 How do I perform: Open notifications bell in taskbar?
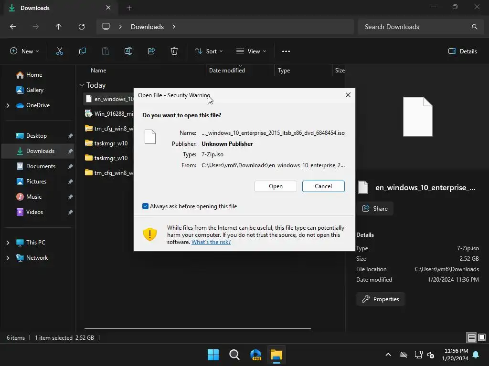(476, 355)
